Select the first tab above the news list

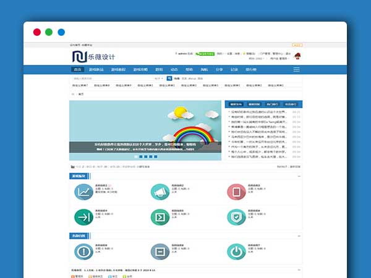(236, 104)
